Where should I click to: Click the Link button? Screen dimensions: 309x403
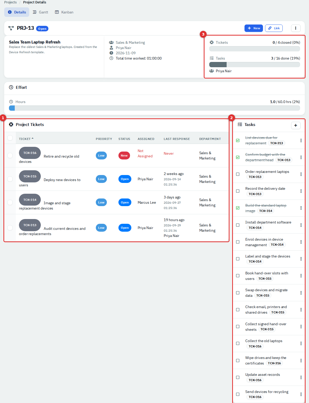click(x=274, y=28)
